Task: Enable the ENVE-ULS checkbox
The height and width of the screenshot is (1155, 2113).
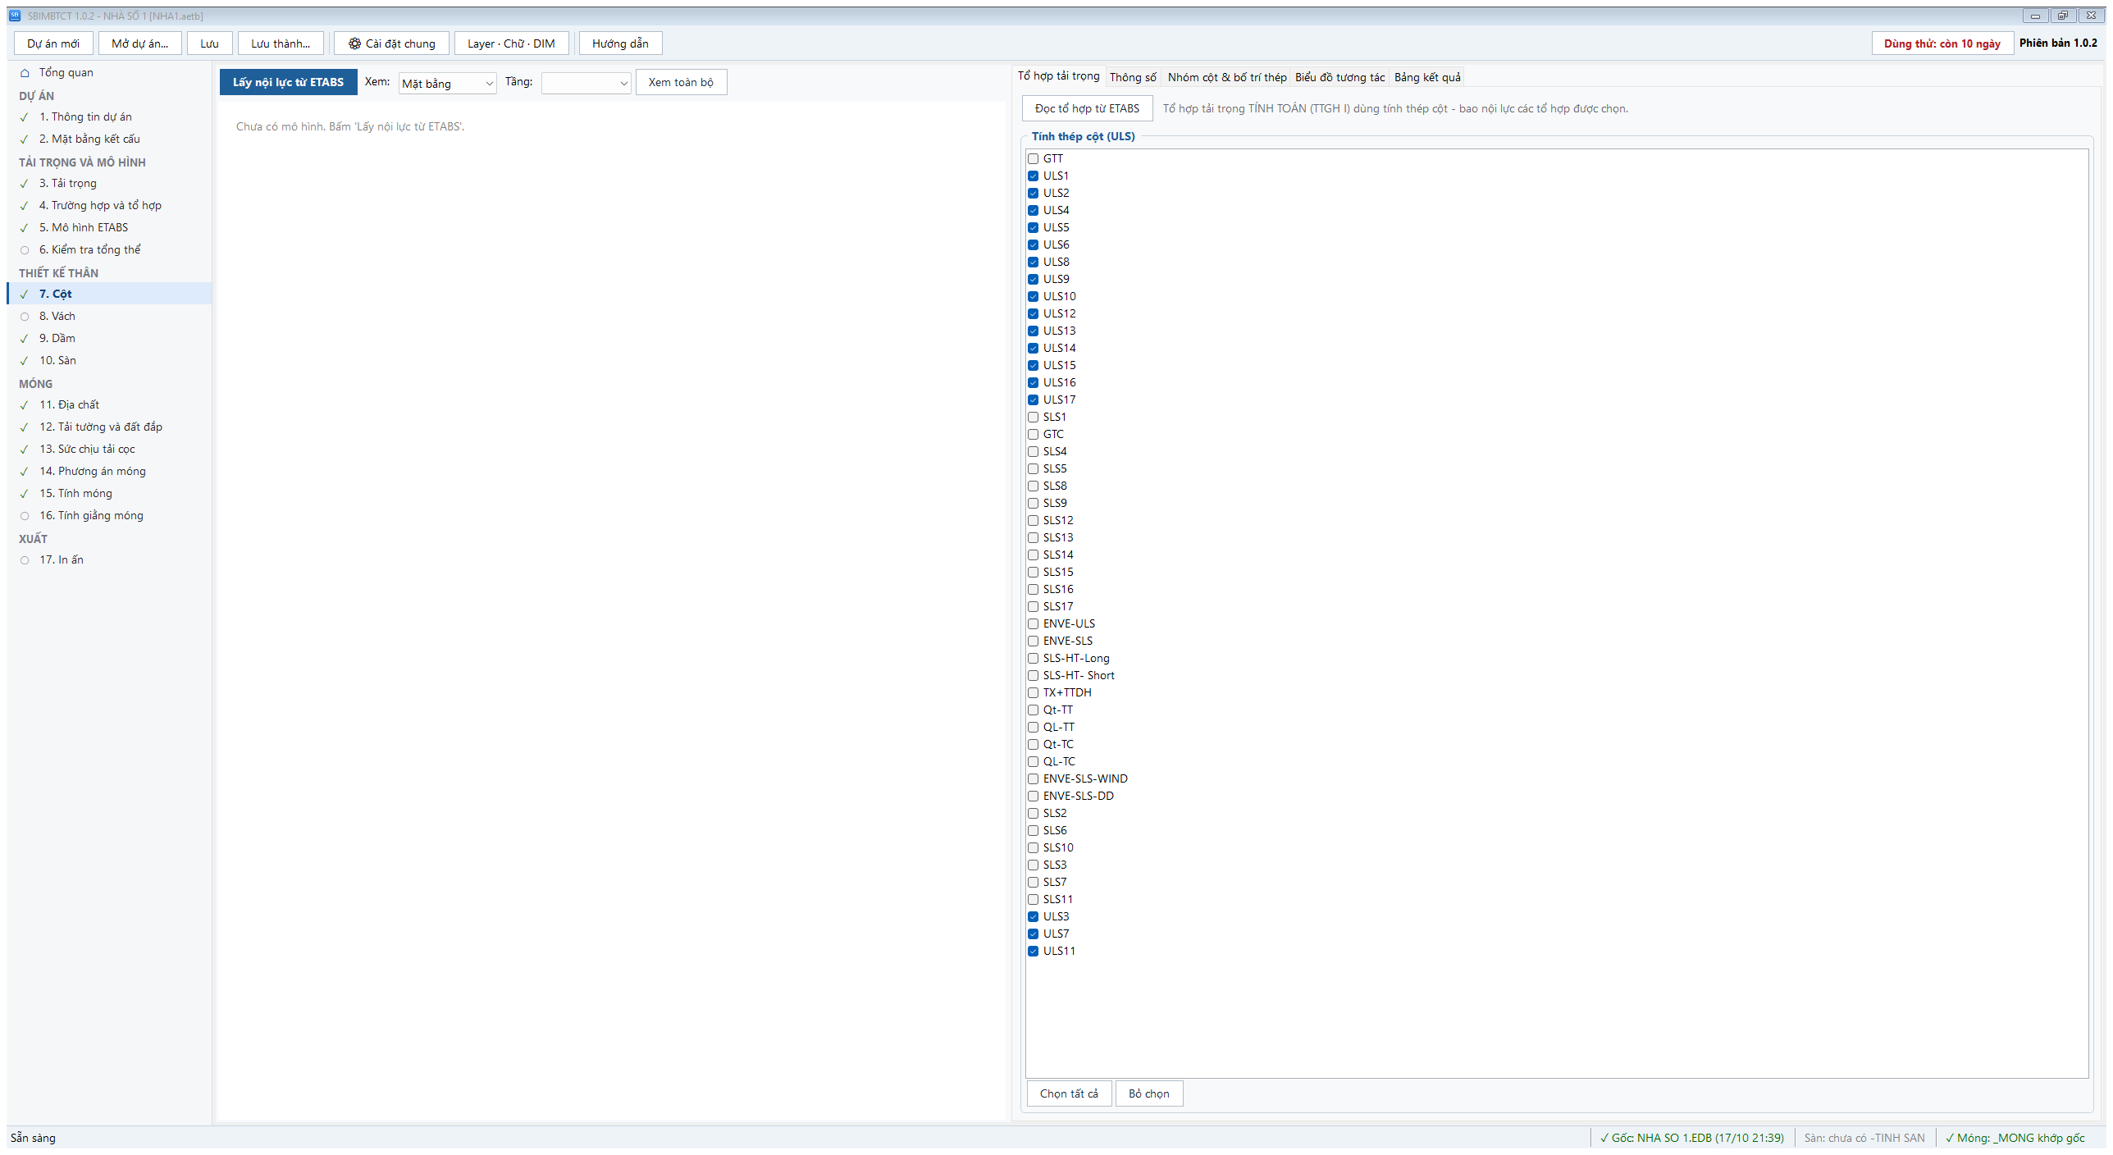Action: click(1034, 624)
